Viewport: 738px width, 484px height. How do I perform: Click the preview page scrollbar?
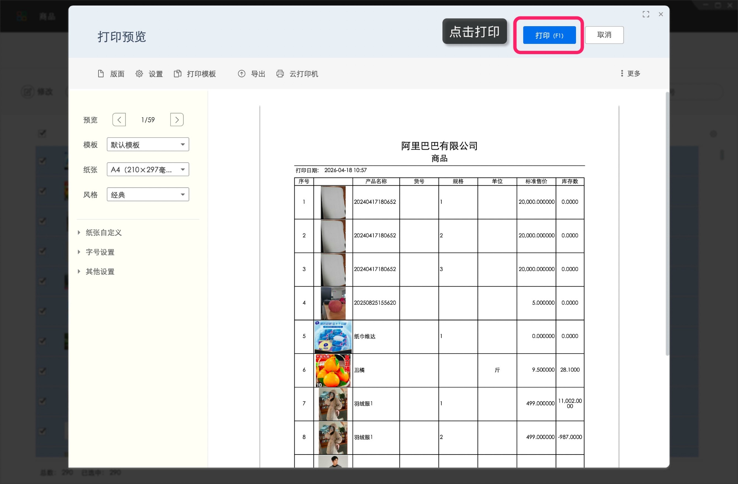pos(667,224)
